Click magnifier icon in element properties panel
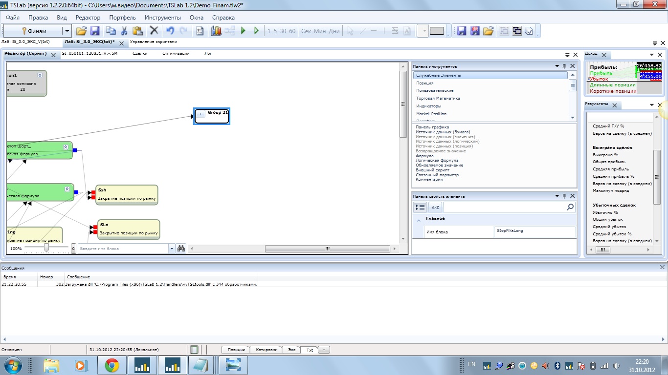This screenshot has height=375, width=668. 570,207
